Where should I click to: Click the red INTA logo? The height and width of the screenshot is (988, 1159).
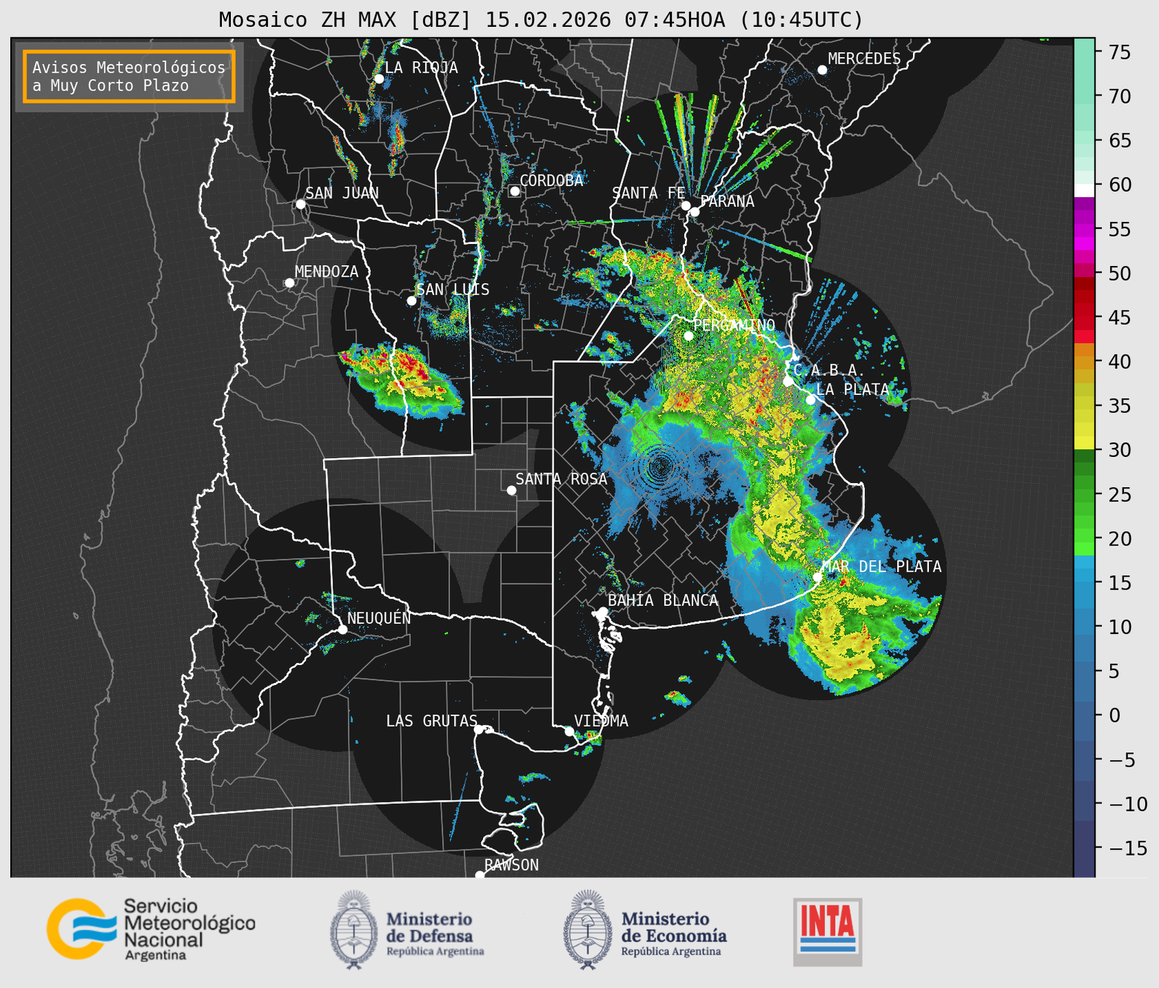(x=827, y=931)
